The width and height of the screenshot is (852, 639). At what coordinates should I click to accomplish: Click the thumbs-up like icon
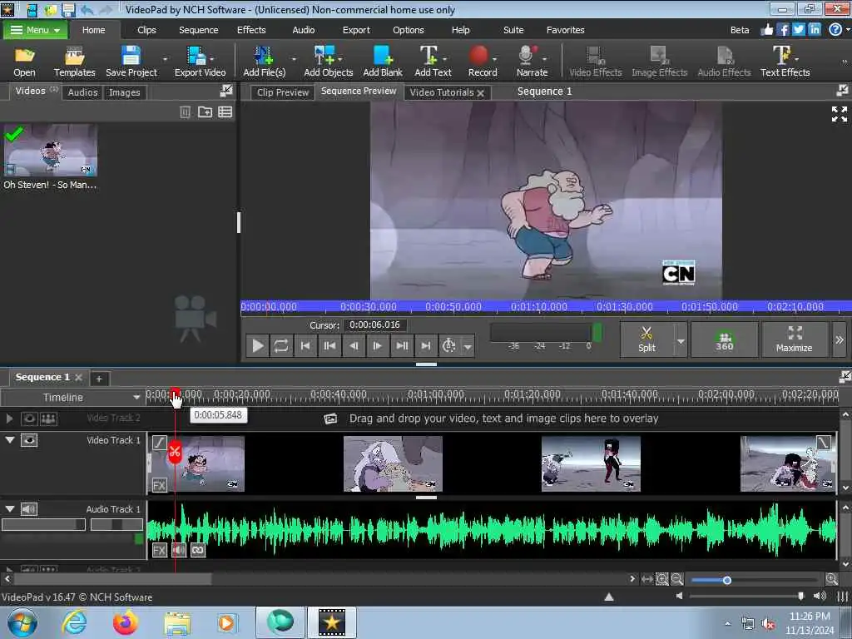click(x=767, y=30)
